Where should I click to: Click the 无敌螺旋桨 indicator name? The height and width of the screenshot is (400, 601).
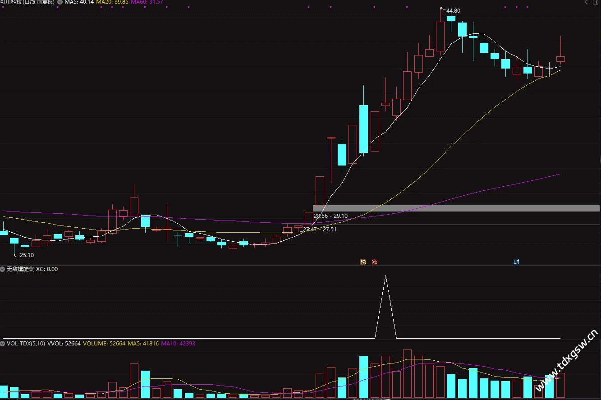pos(20,269)
